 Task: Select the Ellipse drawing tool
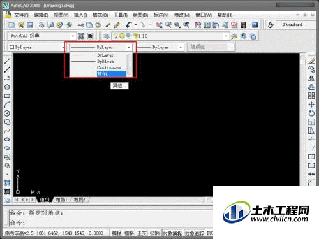click(7, 140)
